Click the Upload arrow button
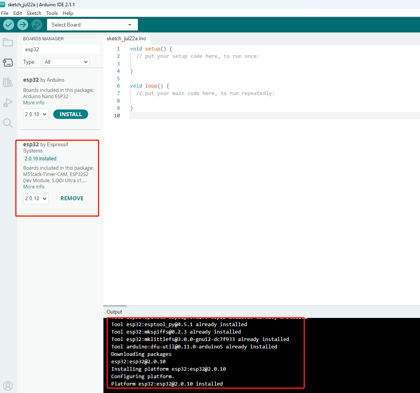Screen dimensions: 420x393 (x=23, y=25)
